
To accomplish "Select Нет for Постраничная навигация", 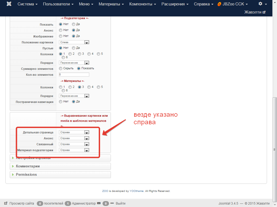I will [61, 102].
